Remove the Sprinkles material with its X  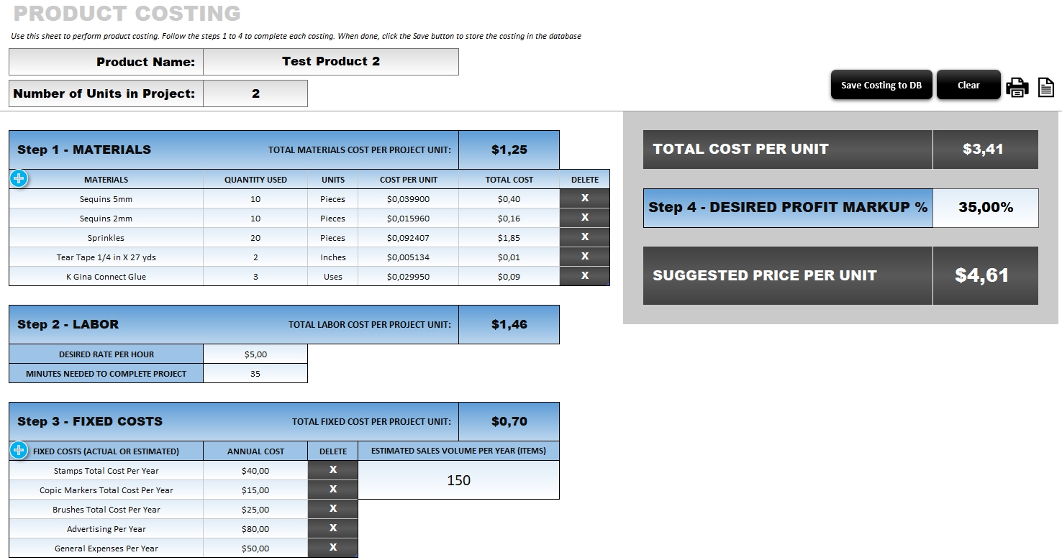pos(584,237)
